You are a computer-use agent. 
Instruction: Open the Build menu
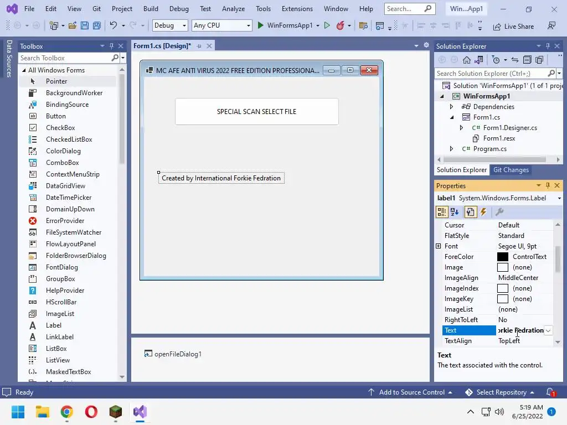(x=151, y=9)
